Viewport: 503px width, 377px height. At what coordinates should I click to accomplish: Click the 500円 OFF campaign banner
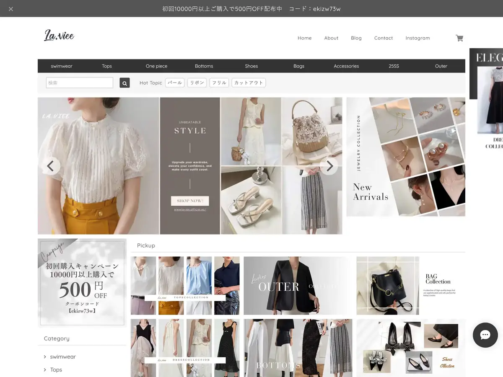[x=82, y=283]
